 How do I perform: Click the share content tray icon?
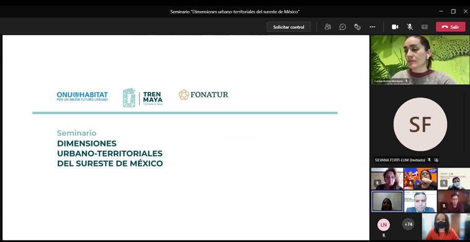(425, 27)
